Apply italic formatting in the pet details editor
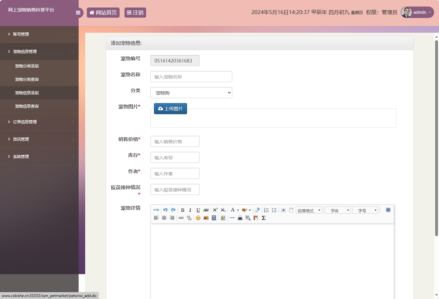This screenshot has width=439, height=299. [x=190, y=210]
